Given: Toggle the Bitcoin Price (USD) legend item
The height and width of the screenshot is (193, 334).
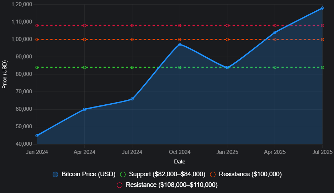Looking at the screenshot, I should click(x=85, y=174).
